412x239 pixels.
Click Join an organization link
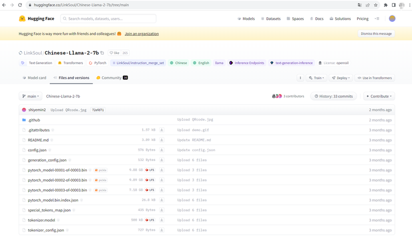pos(142,34)
